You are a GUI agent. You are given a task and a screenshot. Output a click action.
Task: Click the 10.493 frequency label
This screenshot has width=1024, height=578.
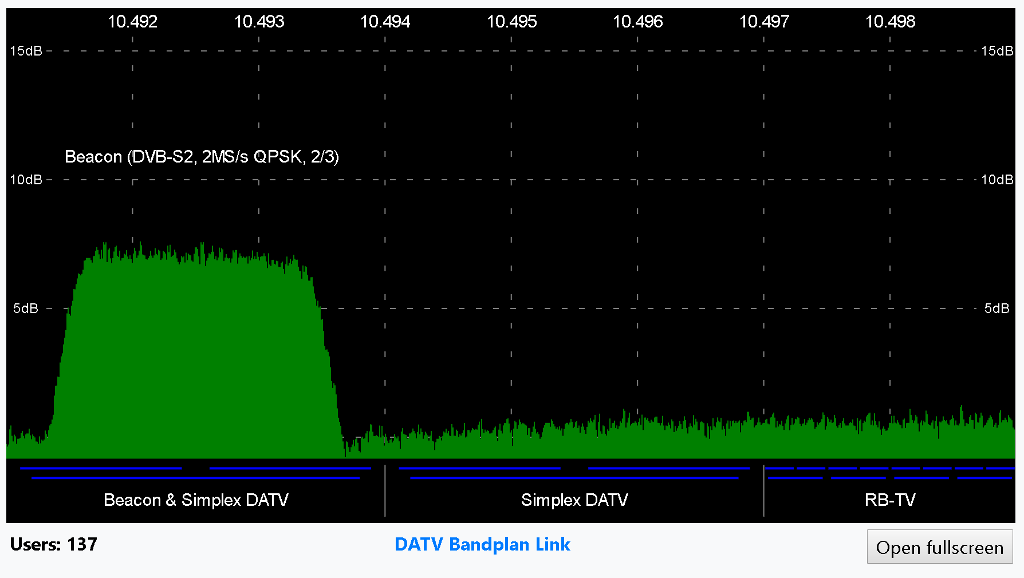259,22
